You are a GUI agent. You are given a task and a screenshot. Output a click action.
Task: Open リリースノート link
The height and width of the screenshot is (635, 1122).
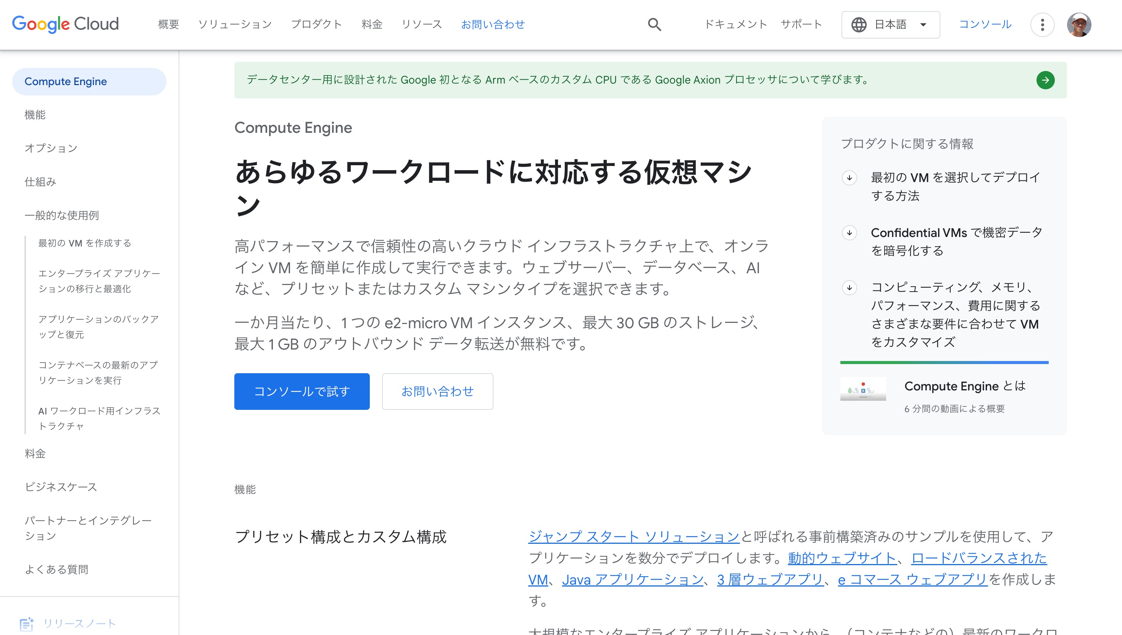(79, 624)
